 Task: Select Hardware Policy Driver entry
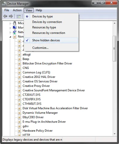(38, 131)
